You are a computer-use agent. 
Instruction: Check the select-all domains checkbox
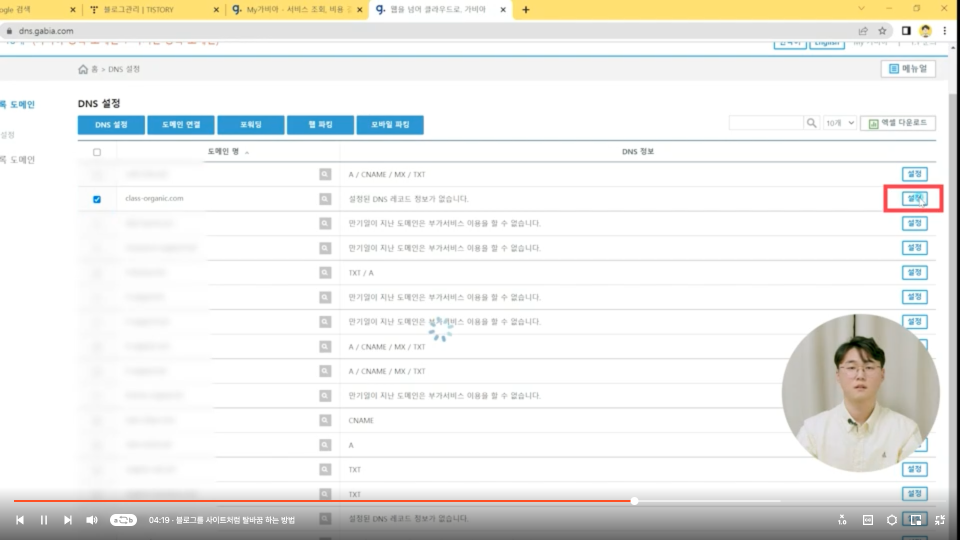pyautogui.click(x=97, y=152)
